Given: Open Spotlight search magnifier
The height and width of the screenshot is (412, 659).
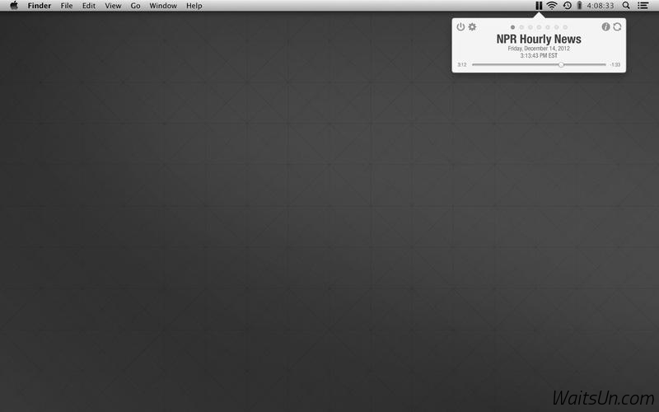Looking at the screenshot, I should point(626,6).
